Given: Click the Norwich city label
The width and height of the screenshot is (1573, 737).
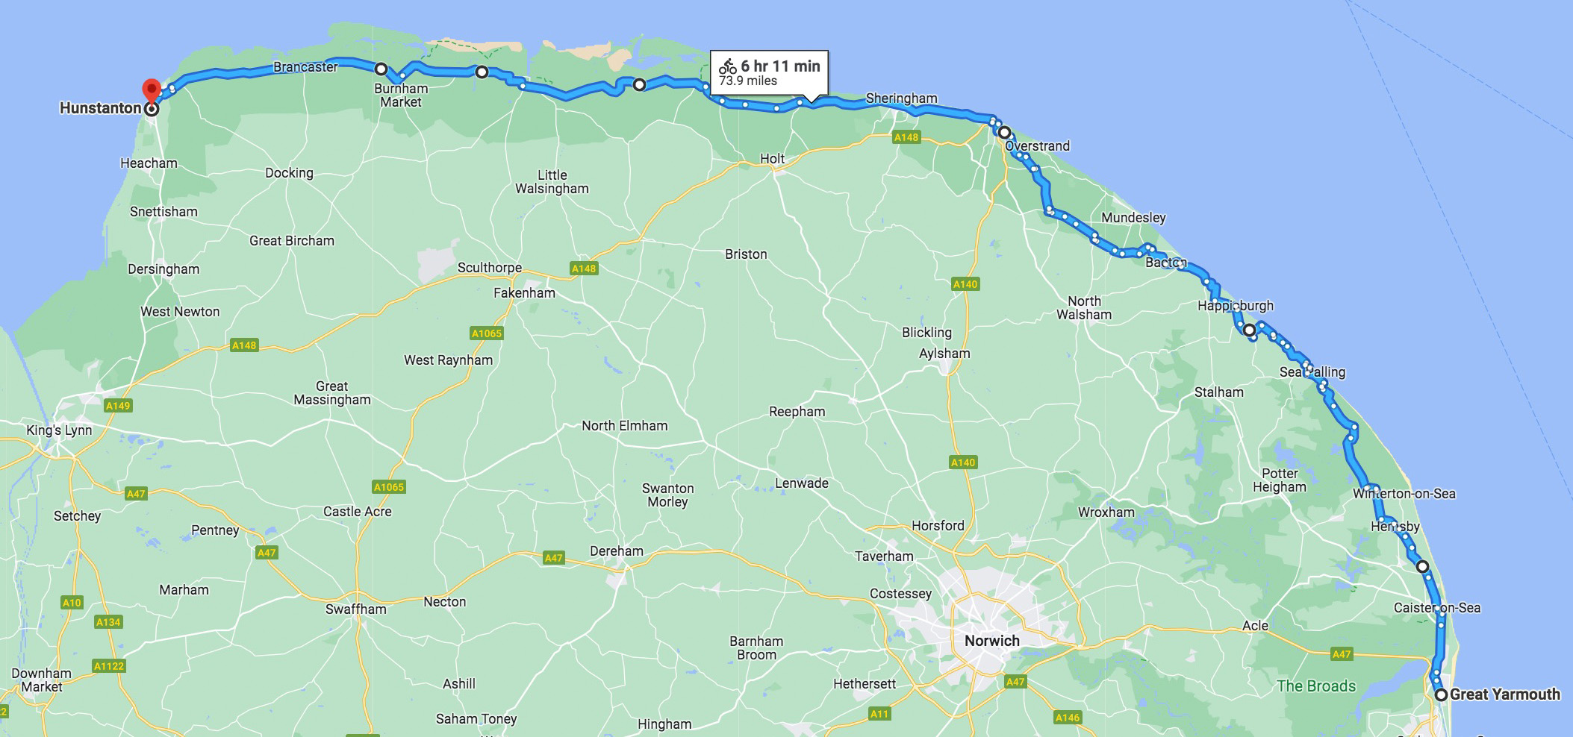Looking at the screenshot, I should tap(991, 641).
